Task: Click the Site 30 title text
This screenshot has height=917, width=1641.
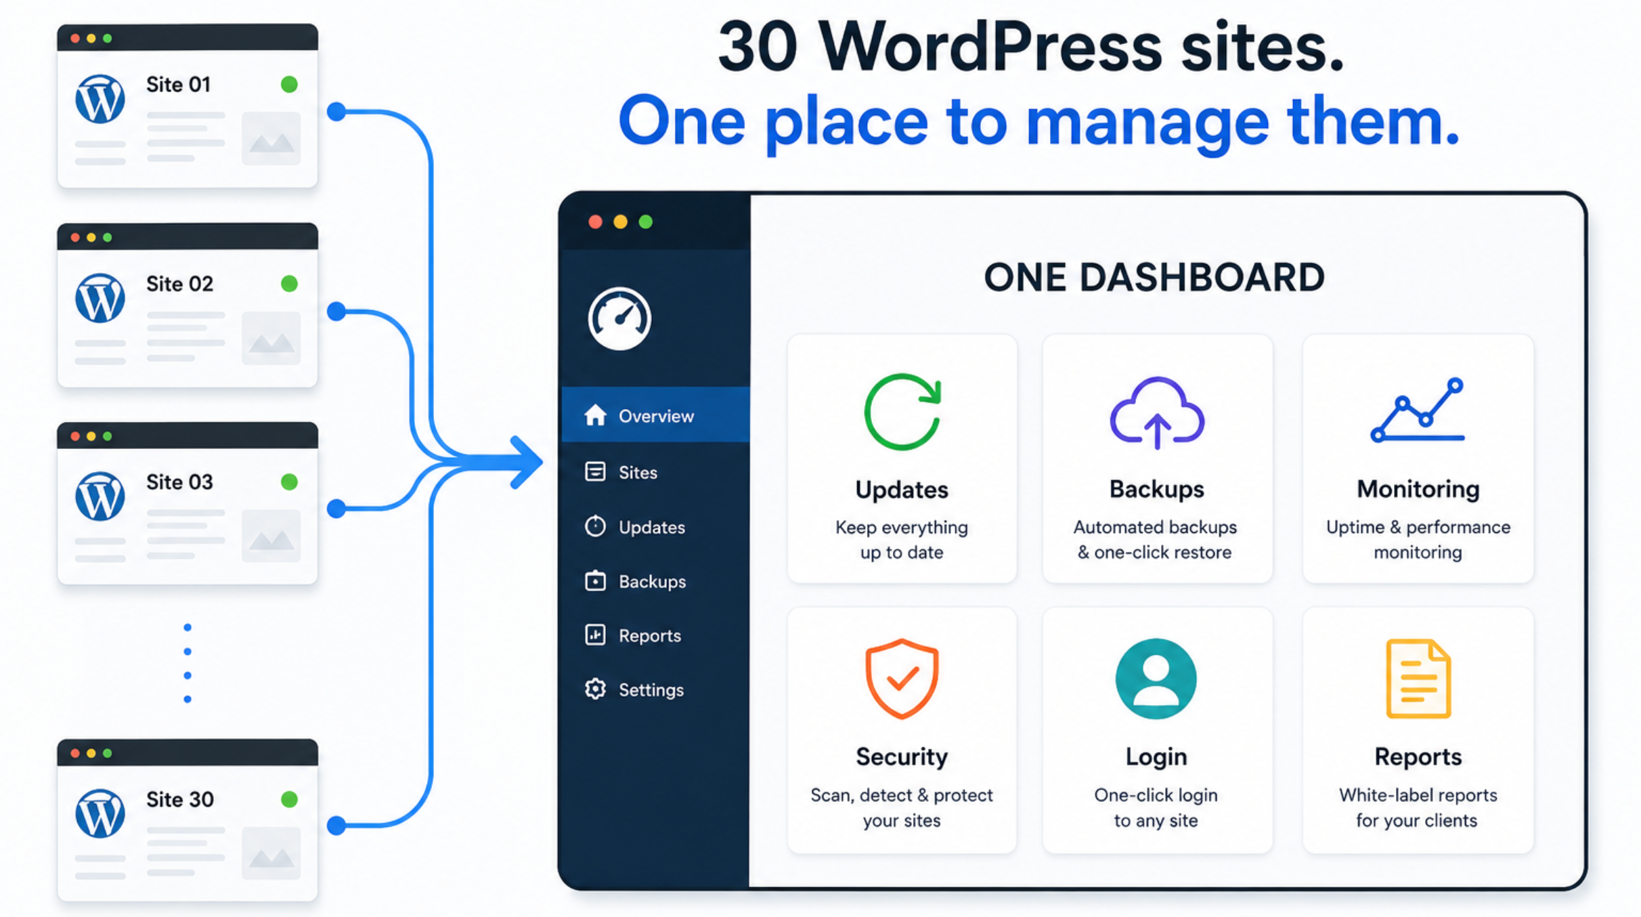Action: [180, 800]
